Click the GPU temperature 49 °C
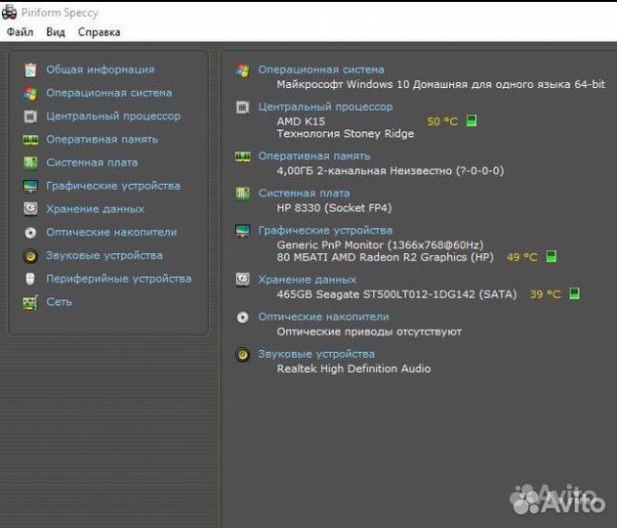 coord(522,257)
